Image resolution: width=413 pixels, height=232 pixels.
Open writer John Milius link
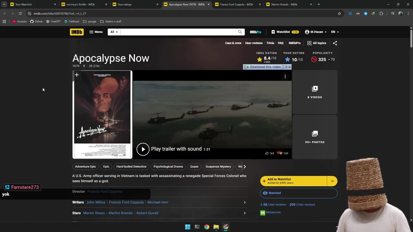[x=96, y=202]
